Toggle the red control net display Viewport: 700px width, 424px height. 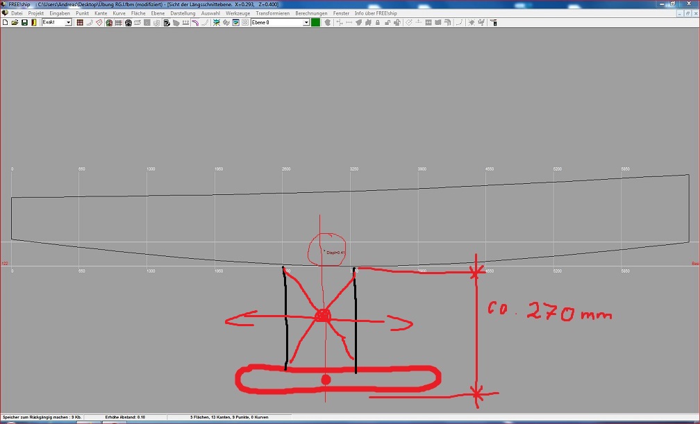click(80, 23)
